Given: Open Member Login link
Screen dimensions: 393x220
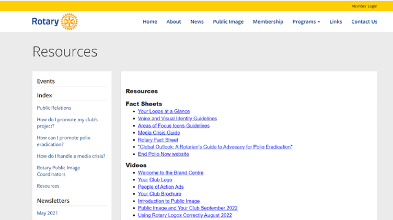Looking at the screenshot, I should click(364, 6).
